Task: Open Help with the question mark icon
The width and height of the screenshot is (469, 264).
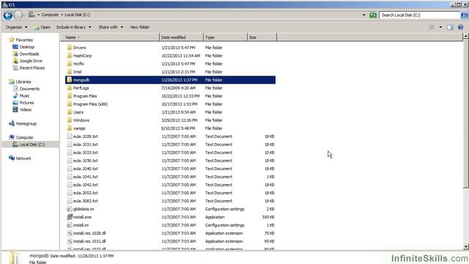Action: point(460,27)
